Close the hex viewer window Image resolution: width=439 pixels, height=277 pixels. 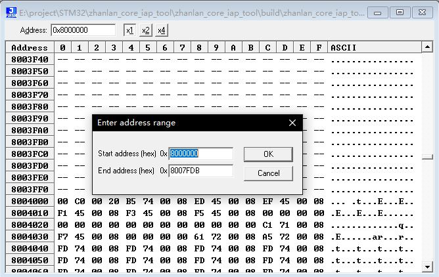pos(422,12)
